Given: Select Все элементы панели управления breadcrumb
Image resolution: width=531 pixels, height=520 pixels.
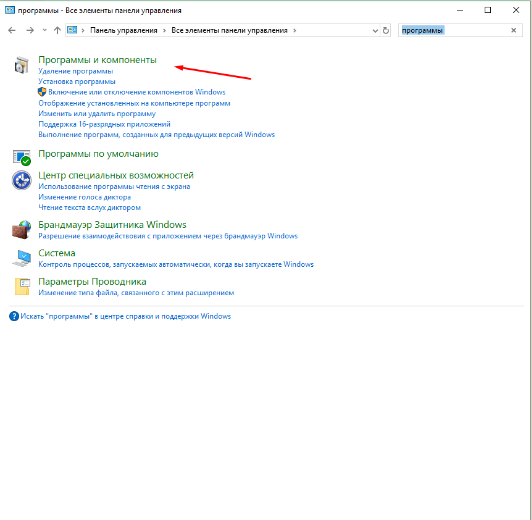Looking at the screenshot, I should point(229,30).
